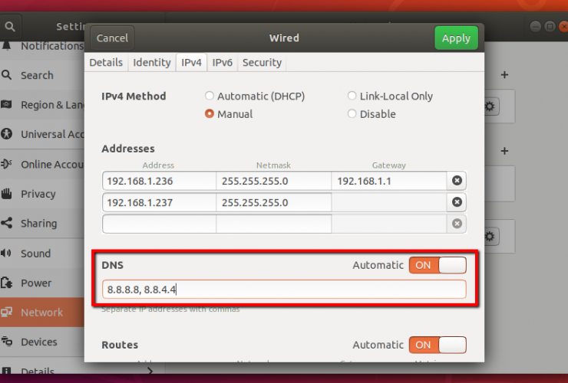Screen dimensions: 568x383
Task: Toggle the Routes Automatic switch
Action: pos(437,345)
